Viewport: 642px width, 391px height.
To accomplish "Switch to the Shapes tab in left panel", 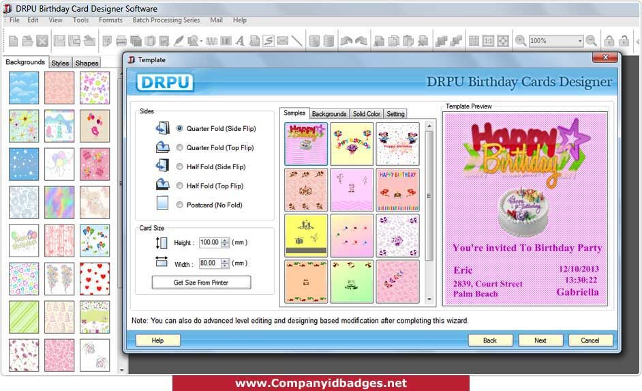I will point(87,63).
